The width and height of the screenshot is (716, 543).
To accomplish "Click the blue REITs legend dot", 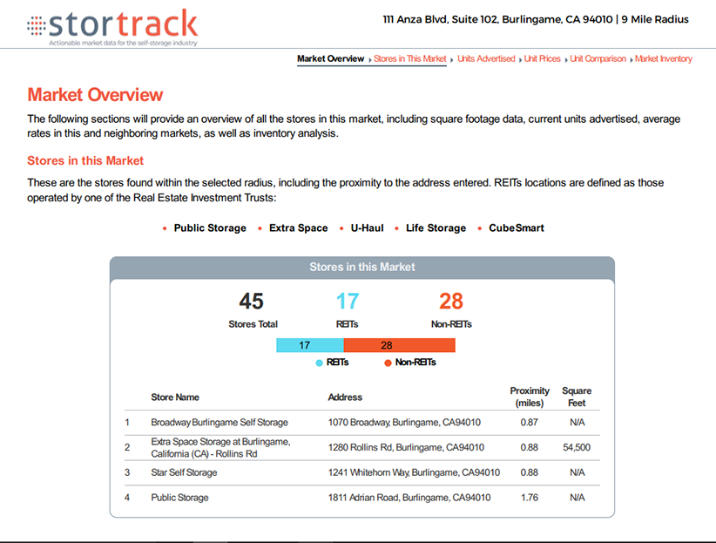I will coord(319,363).
